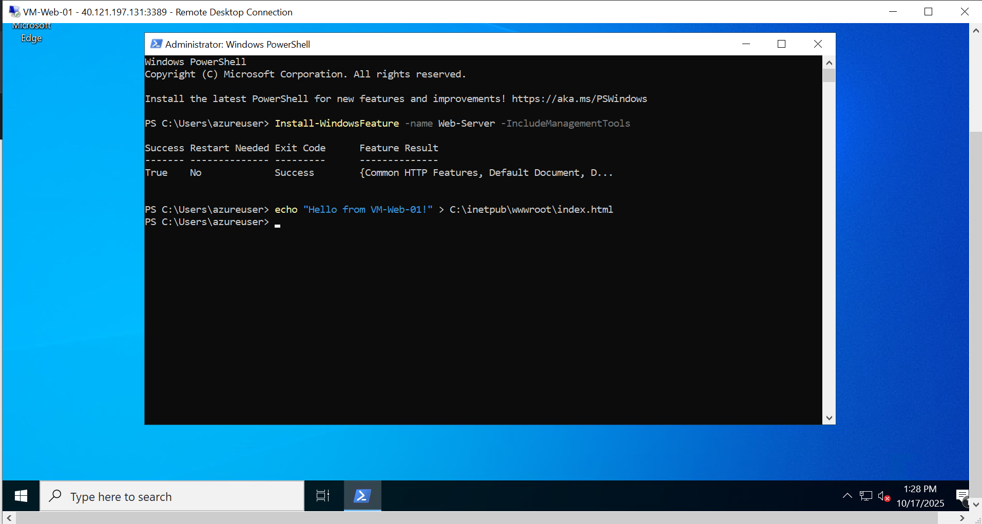Click the PowerShell scrollbar thumb
This screenshot has width=982, height=524.
829,76
